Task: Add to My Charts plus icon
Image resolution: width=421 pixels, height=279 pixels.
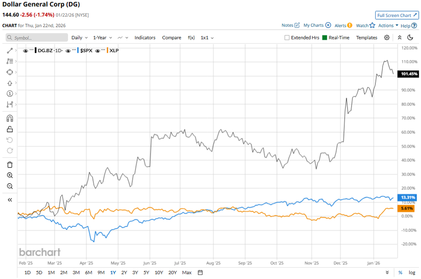Action: (x=328, y=25)
